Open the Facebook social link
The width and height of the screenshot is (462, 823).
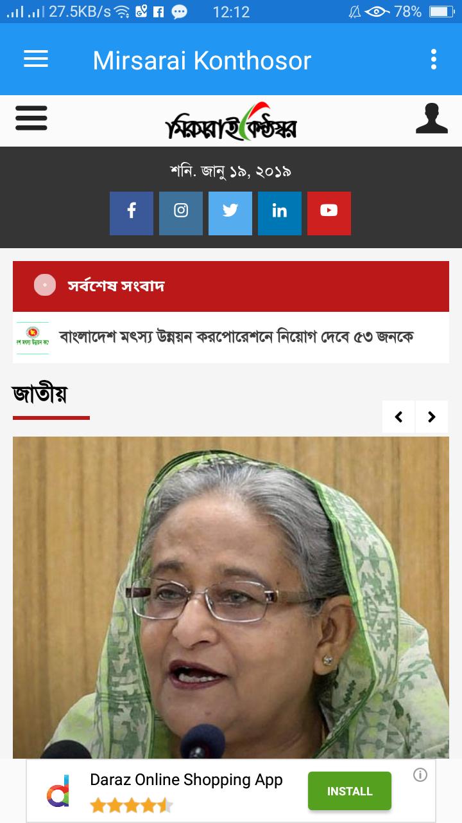pos(132,213)
